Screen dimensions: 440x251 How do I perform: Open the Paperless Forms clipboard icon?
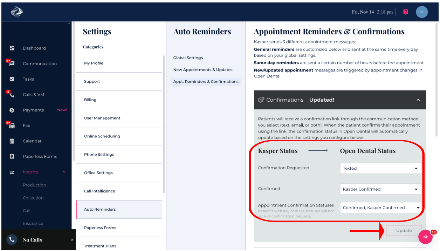[12, 156]
